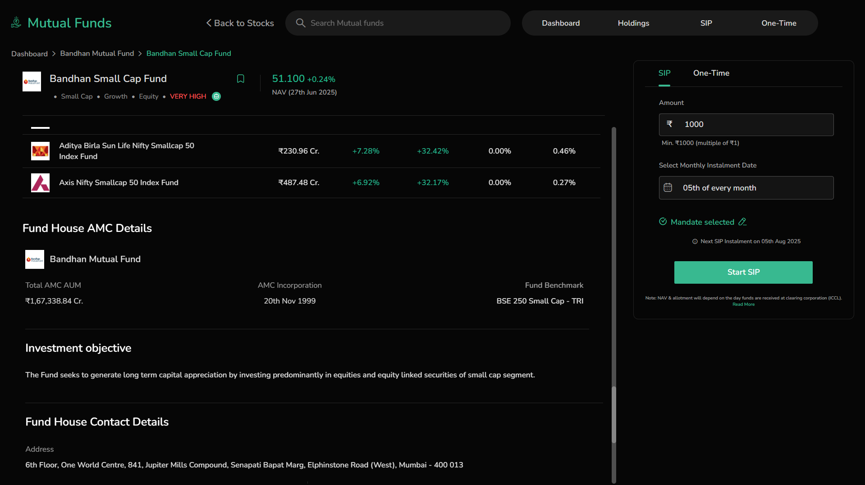Bookmark the Bandhan Small Cap Fund
The width and height of the screenshot is (865, 485).
coord(241,79)
